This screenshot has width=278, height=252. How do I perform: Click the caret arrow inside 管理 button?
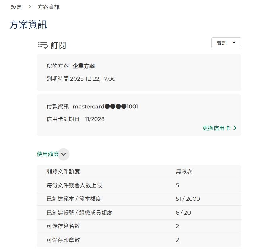[234, 43]
